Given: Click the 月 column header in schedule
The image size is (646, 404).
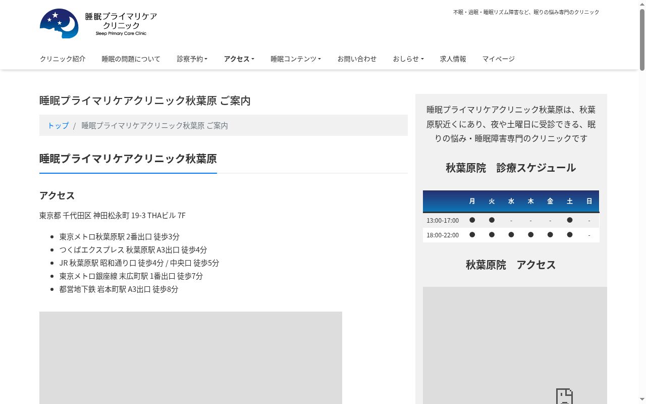Looking at the screenshot, I should tap(472, 201).
